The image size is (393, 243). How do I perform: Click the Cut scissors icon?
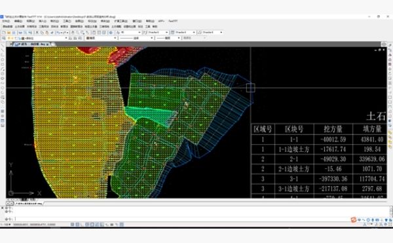[x=37, y=33]
